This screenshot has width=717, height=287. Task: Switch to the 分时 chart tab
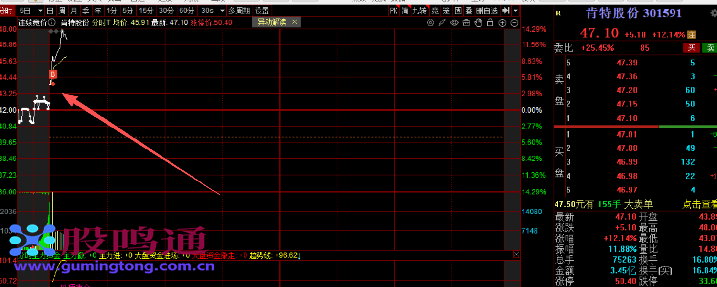(x=7, y=11)
